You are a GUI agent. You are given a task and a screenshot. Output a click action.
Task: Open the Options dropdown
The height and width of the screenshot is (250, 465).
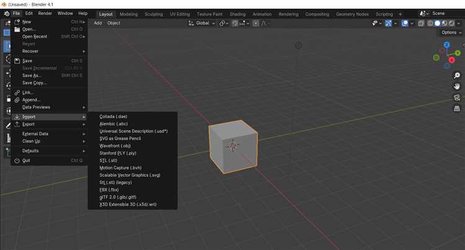point(451,33)
